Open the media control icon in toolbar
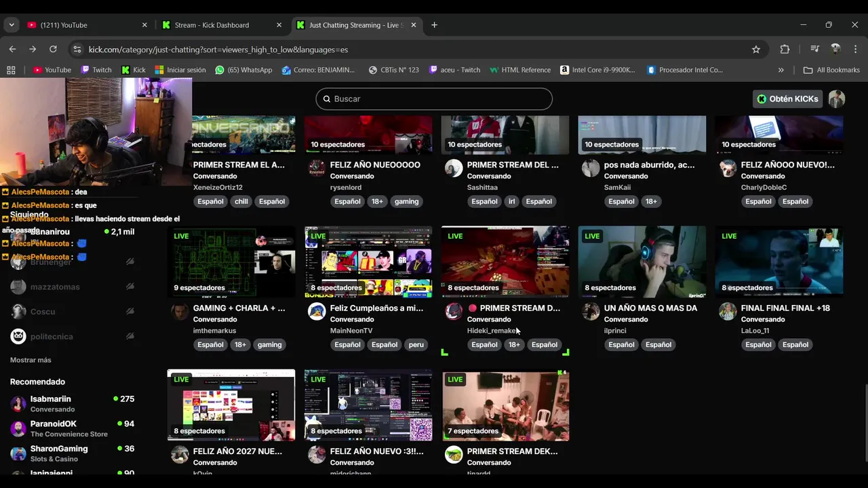The image size is (868, 488). click(x=815, y=49)
